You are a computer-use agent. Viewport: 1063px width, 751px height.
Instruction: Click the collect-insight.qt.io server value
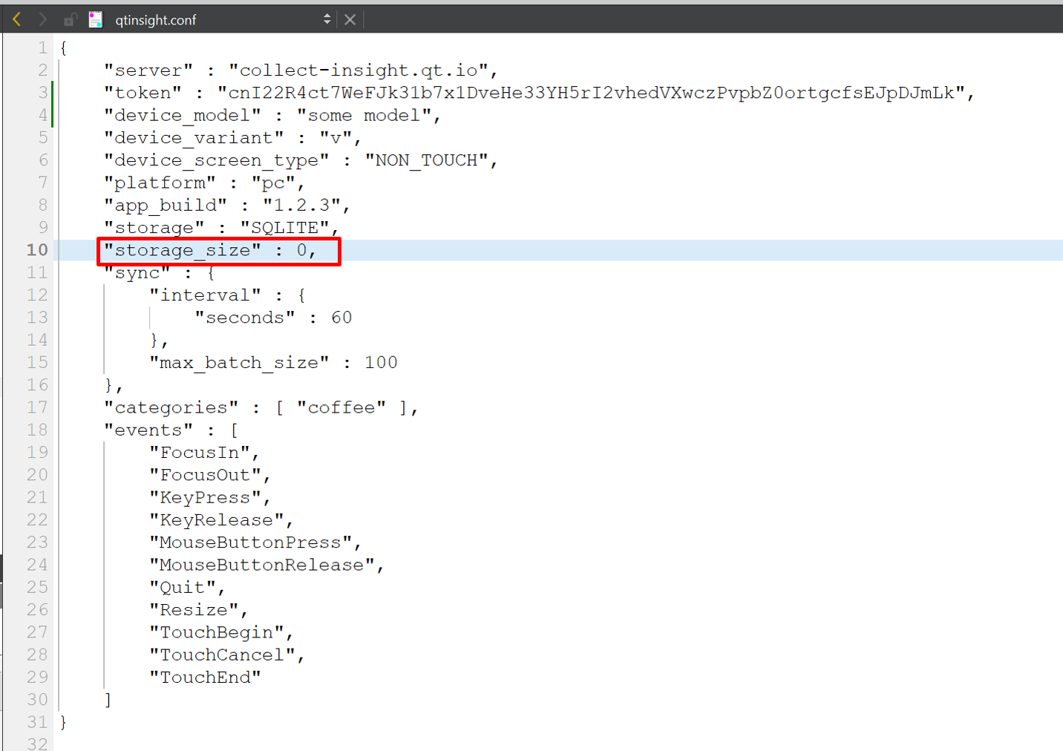click(358, 70)
